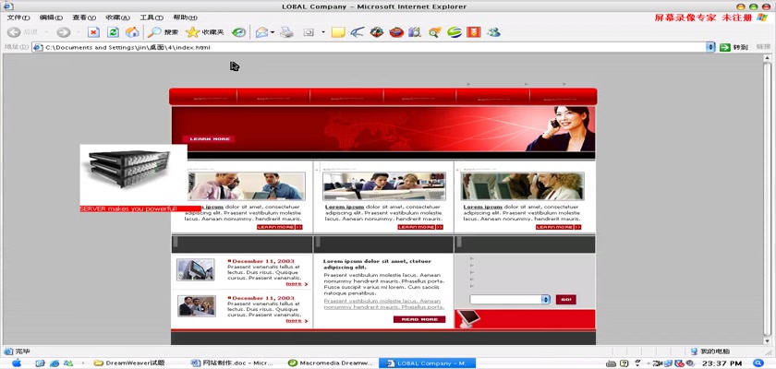Click the green swirl toolbar icon
776x369 pixels.
coord(455,32)
